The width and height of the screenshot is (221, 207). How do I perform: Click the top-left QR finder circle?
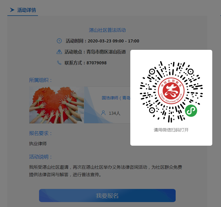tap(152, 72)
